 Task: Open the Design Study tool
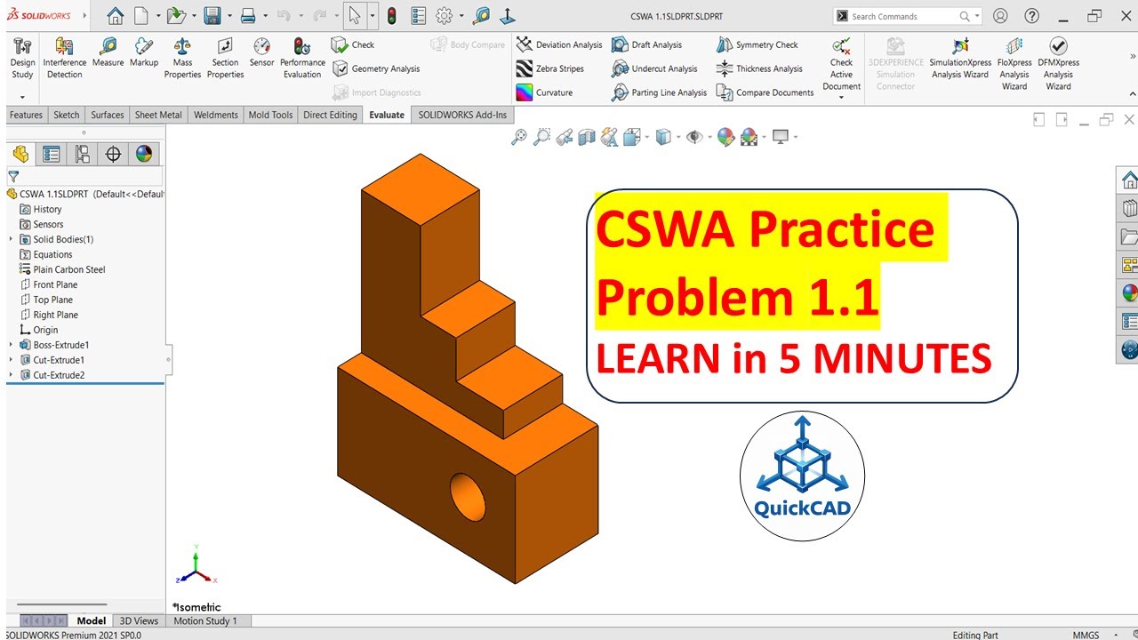[22, 59]
